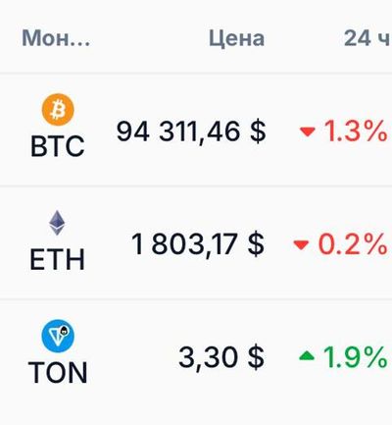
Task: Click the green up arrow beside 1.9%
Action: pos(307,355)
